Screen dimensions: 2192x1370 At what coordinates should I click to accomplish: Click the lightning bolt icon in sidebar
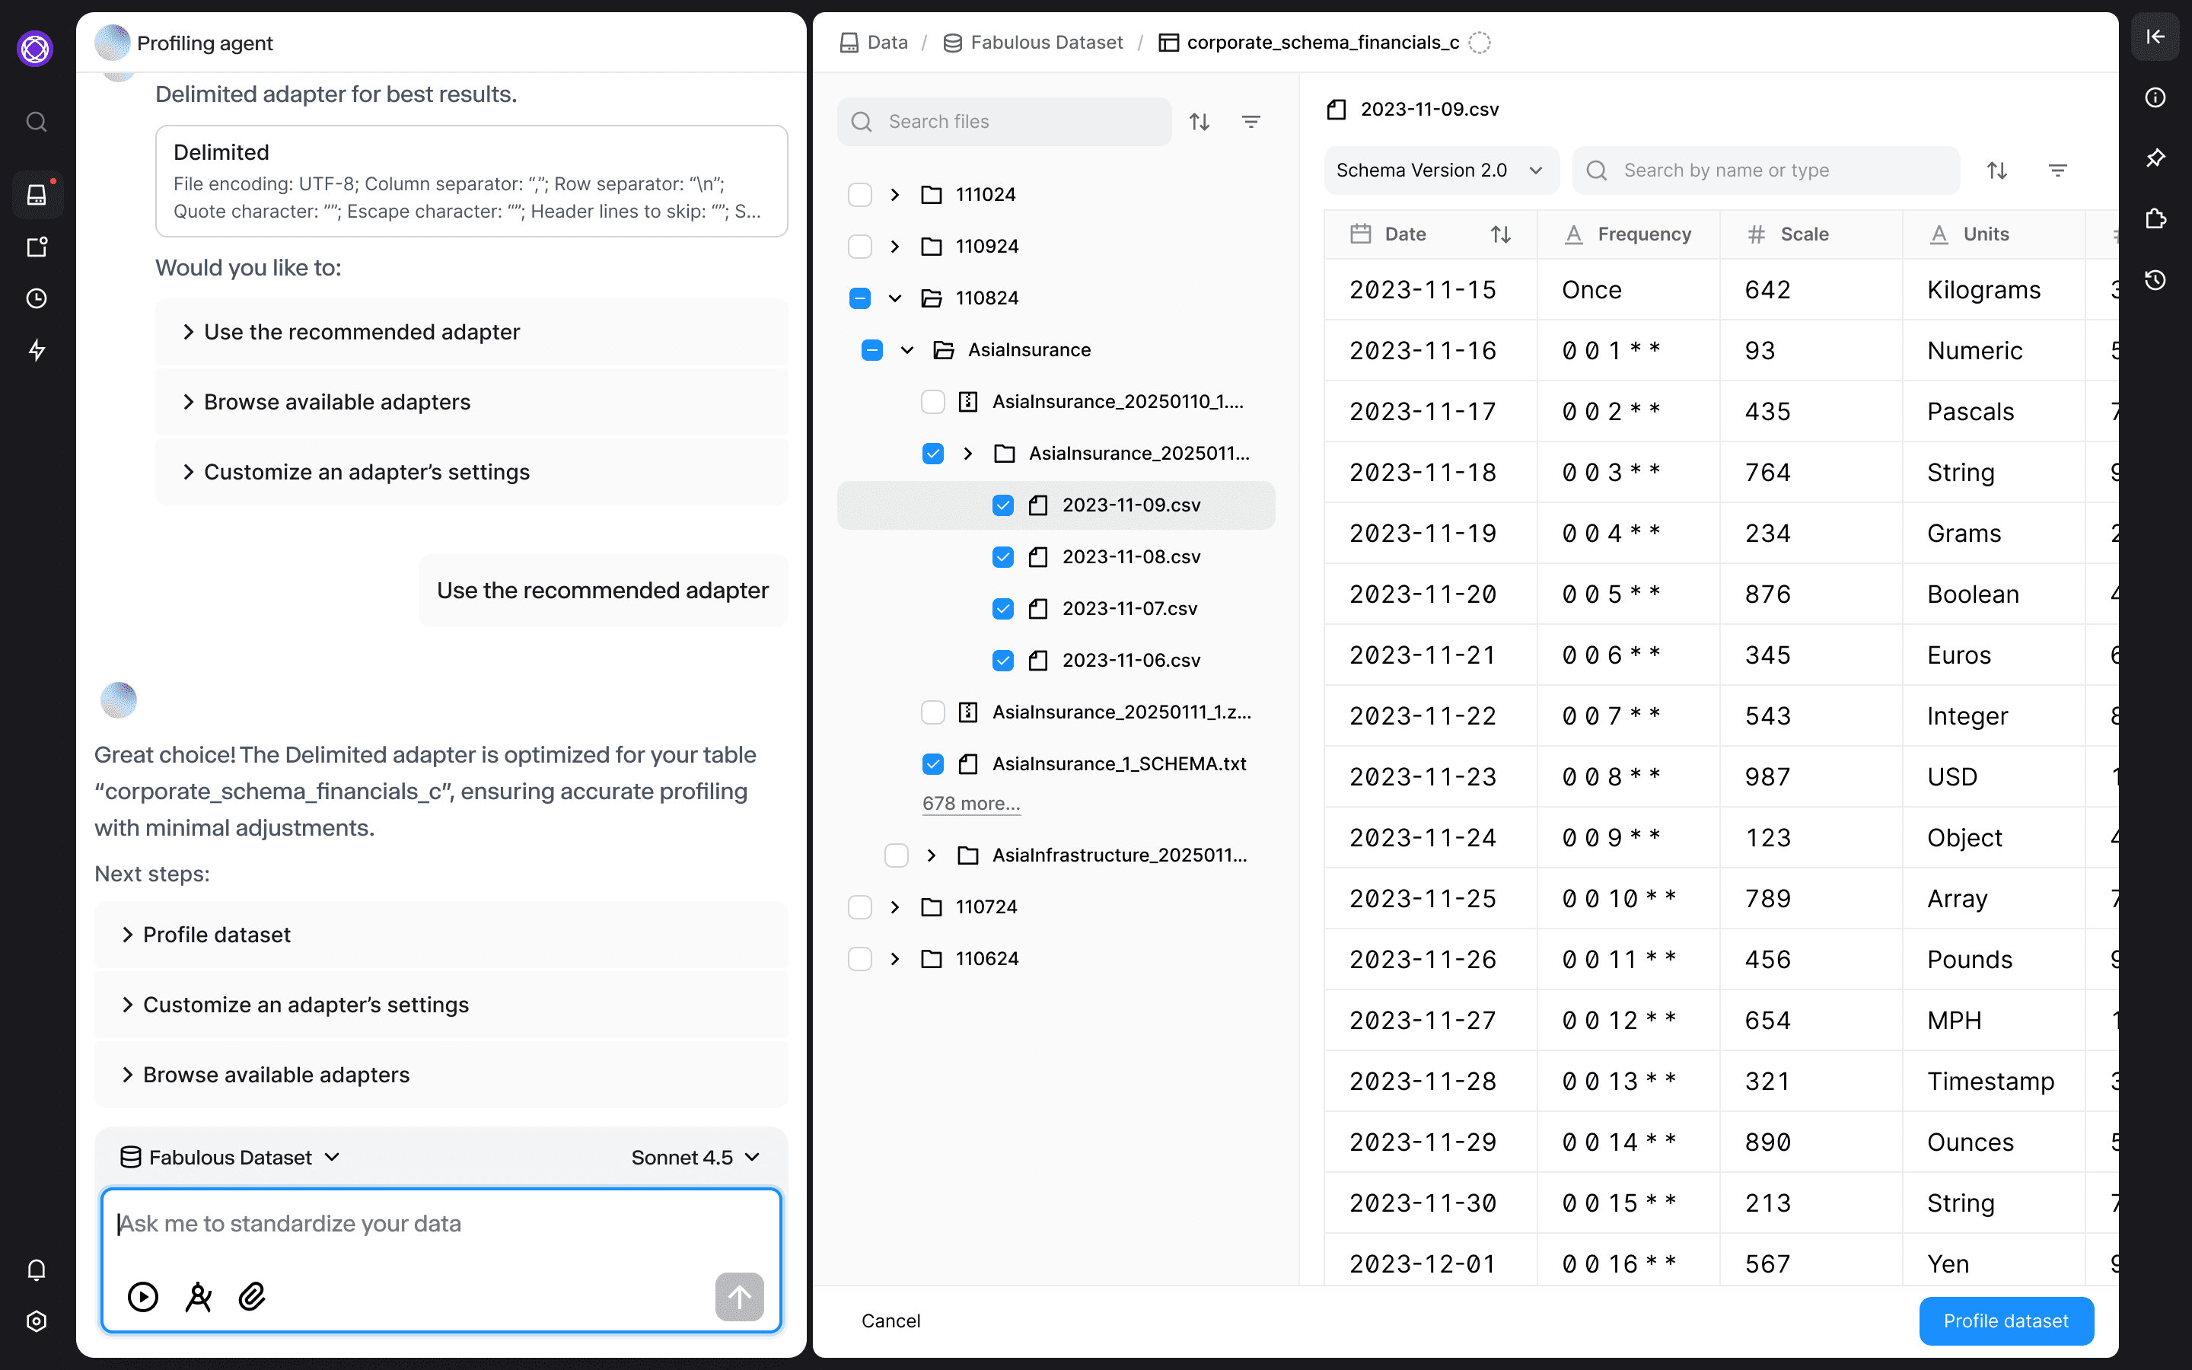tap(37, 350)
